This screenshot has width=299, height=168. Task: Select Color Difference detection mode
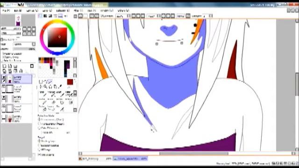[48, 128]
